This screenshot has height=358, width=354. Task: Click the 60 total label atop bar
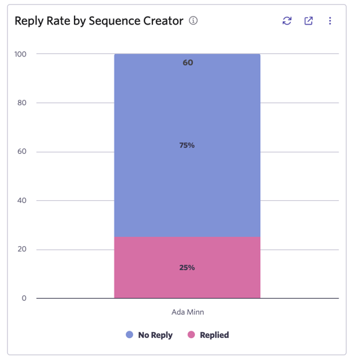click(x=188, y=63)
